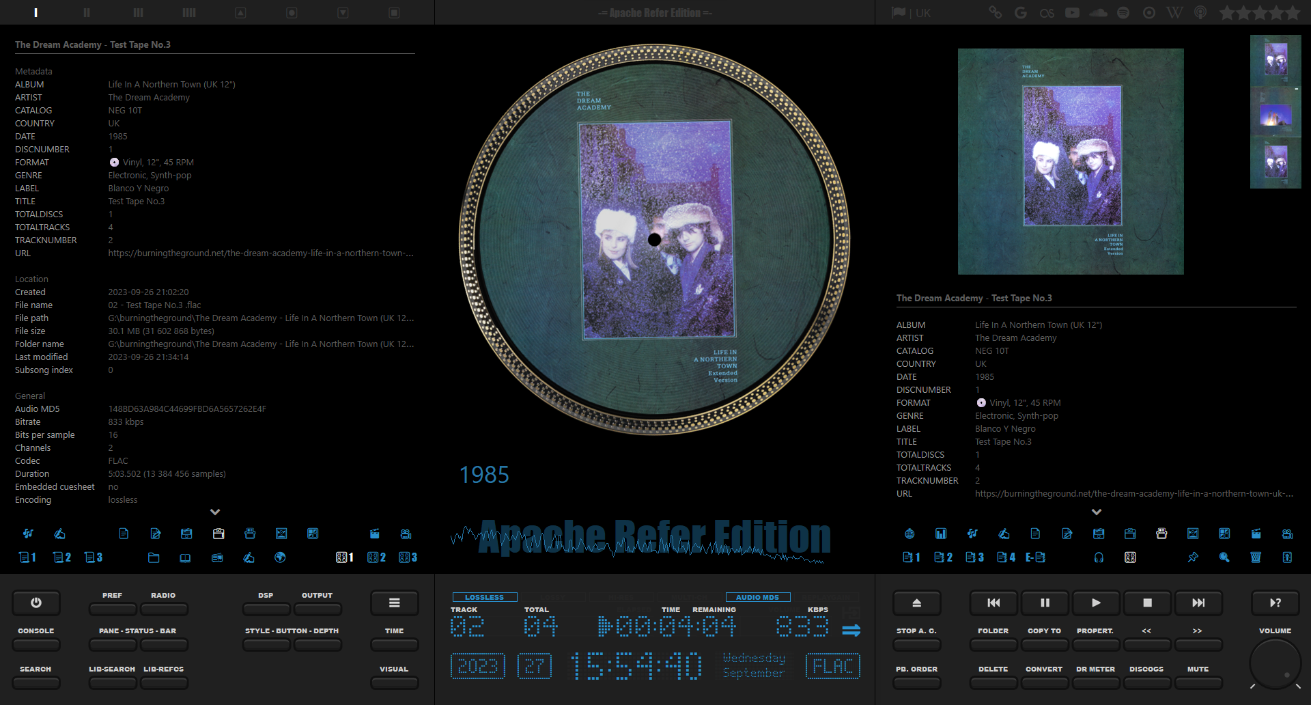Switch to the three-column layout tab
The height and width of the screenshot is (705, 1311).
click(138, 12)
